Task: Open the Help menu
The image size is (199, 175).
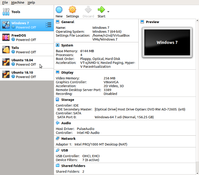Action: click(31, 2)
